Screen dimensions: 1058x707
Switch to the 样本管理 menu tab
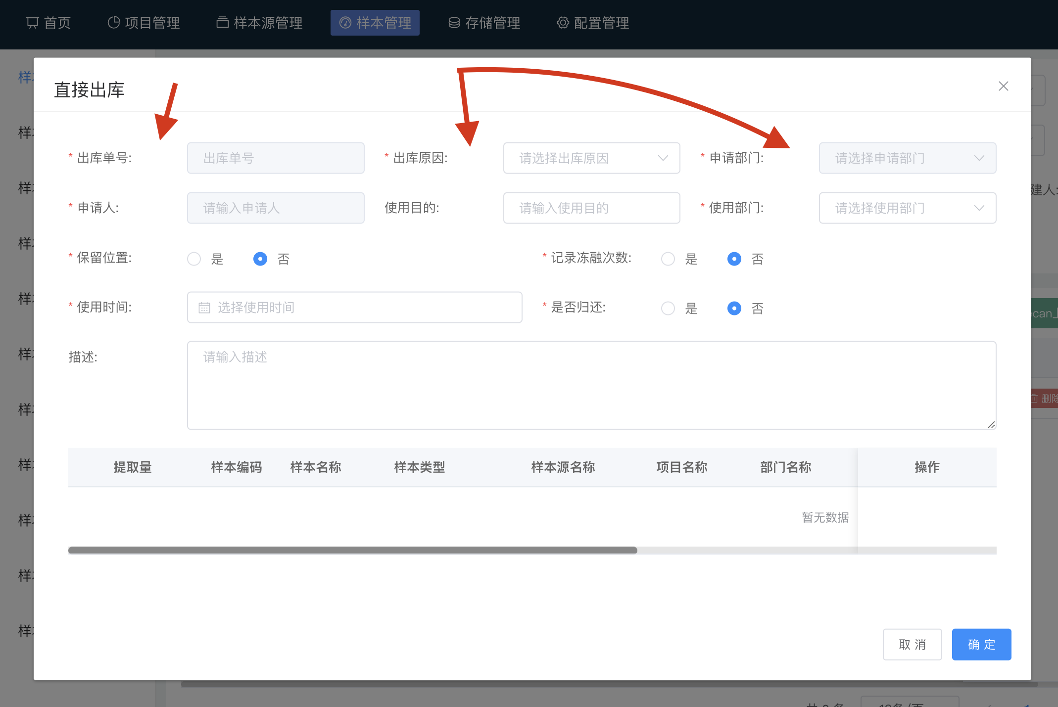click(375, 23)
